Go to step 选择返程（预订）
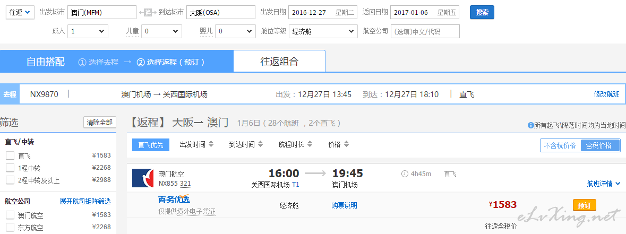Screen dimensions: 626x234 [x=171, y=62]
